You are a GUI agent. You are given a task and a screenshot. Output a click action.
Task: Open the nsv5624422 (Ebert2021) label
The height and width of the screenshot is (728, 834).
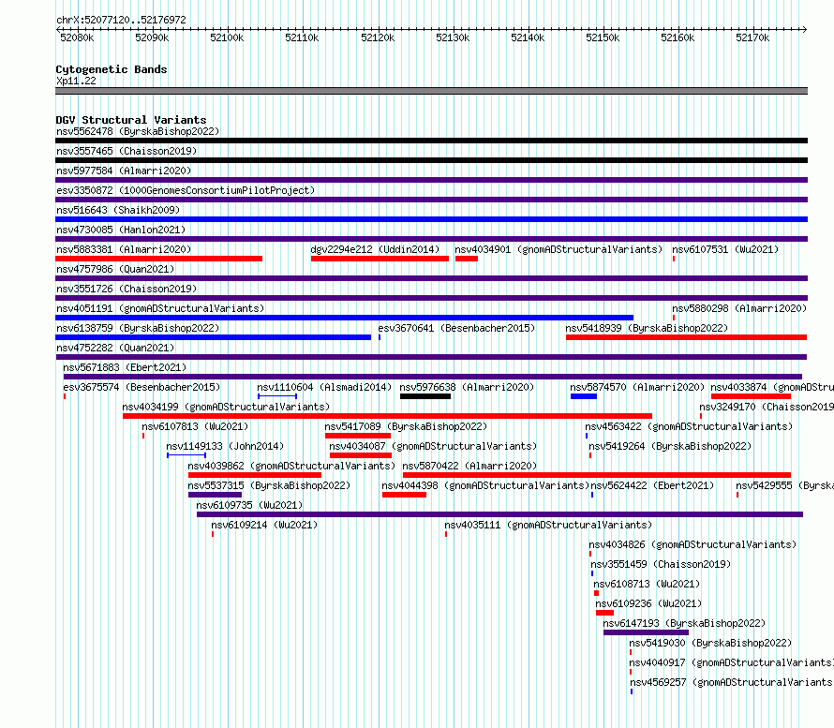652,485
